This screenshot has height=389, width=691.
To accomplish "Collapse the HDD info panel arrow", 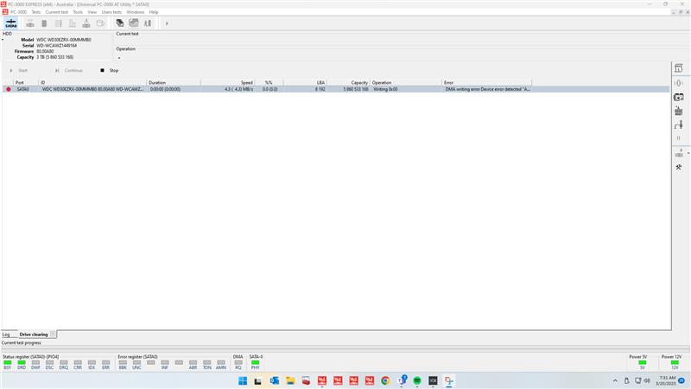I will pyautogui.click(x=3, y=40).
